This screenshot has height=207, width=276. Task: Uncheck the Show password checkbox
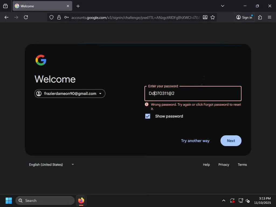[148, 116]
